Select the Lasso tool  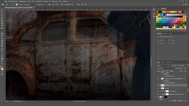(x=2, y=15)
